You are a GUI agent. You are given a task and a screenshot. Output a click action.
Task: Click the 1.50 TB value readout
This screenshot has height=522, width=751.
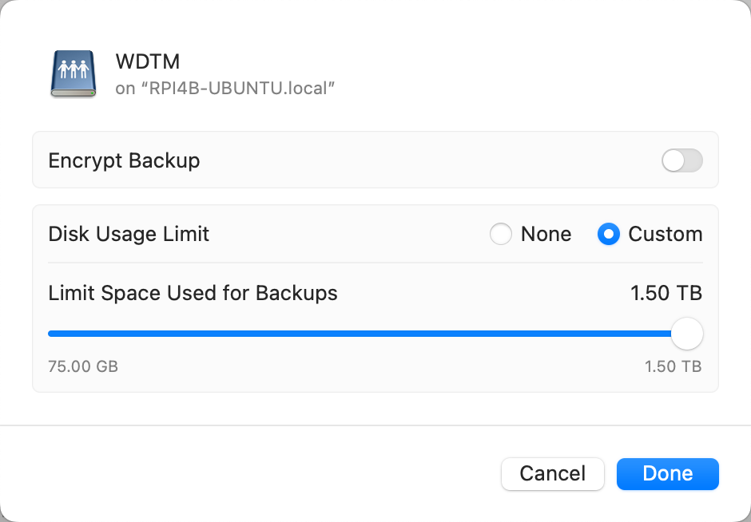point(666,293)
